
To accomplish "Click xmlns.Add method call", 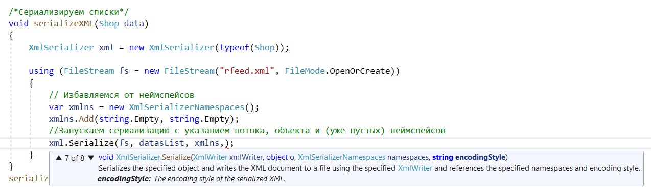I will coord(72,119).
